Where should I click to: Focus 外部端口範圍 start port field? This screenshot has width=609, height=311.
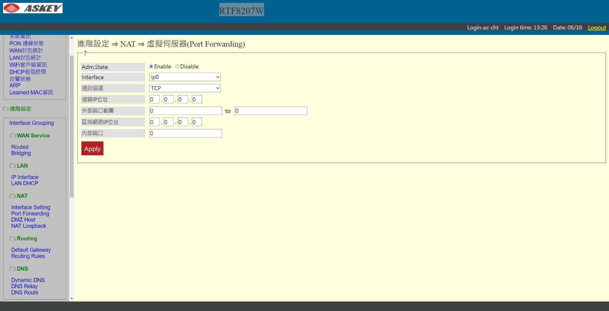(x=186, y=111)
